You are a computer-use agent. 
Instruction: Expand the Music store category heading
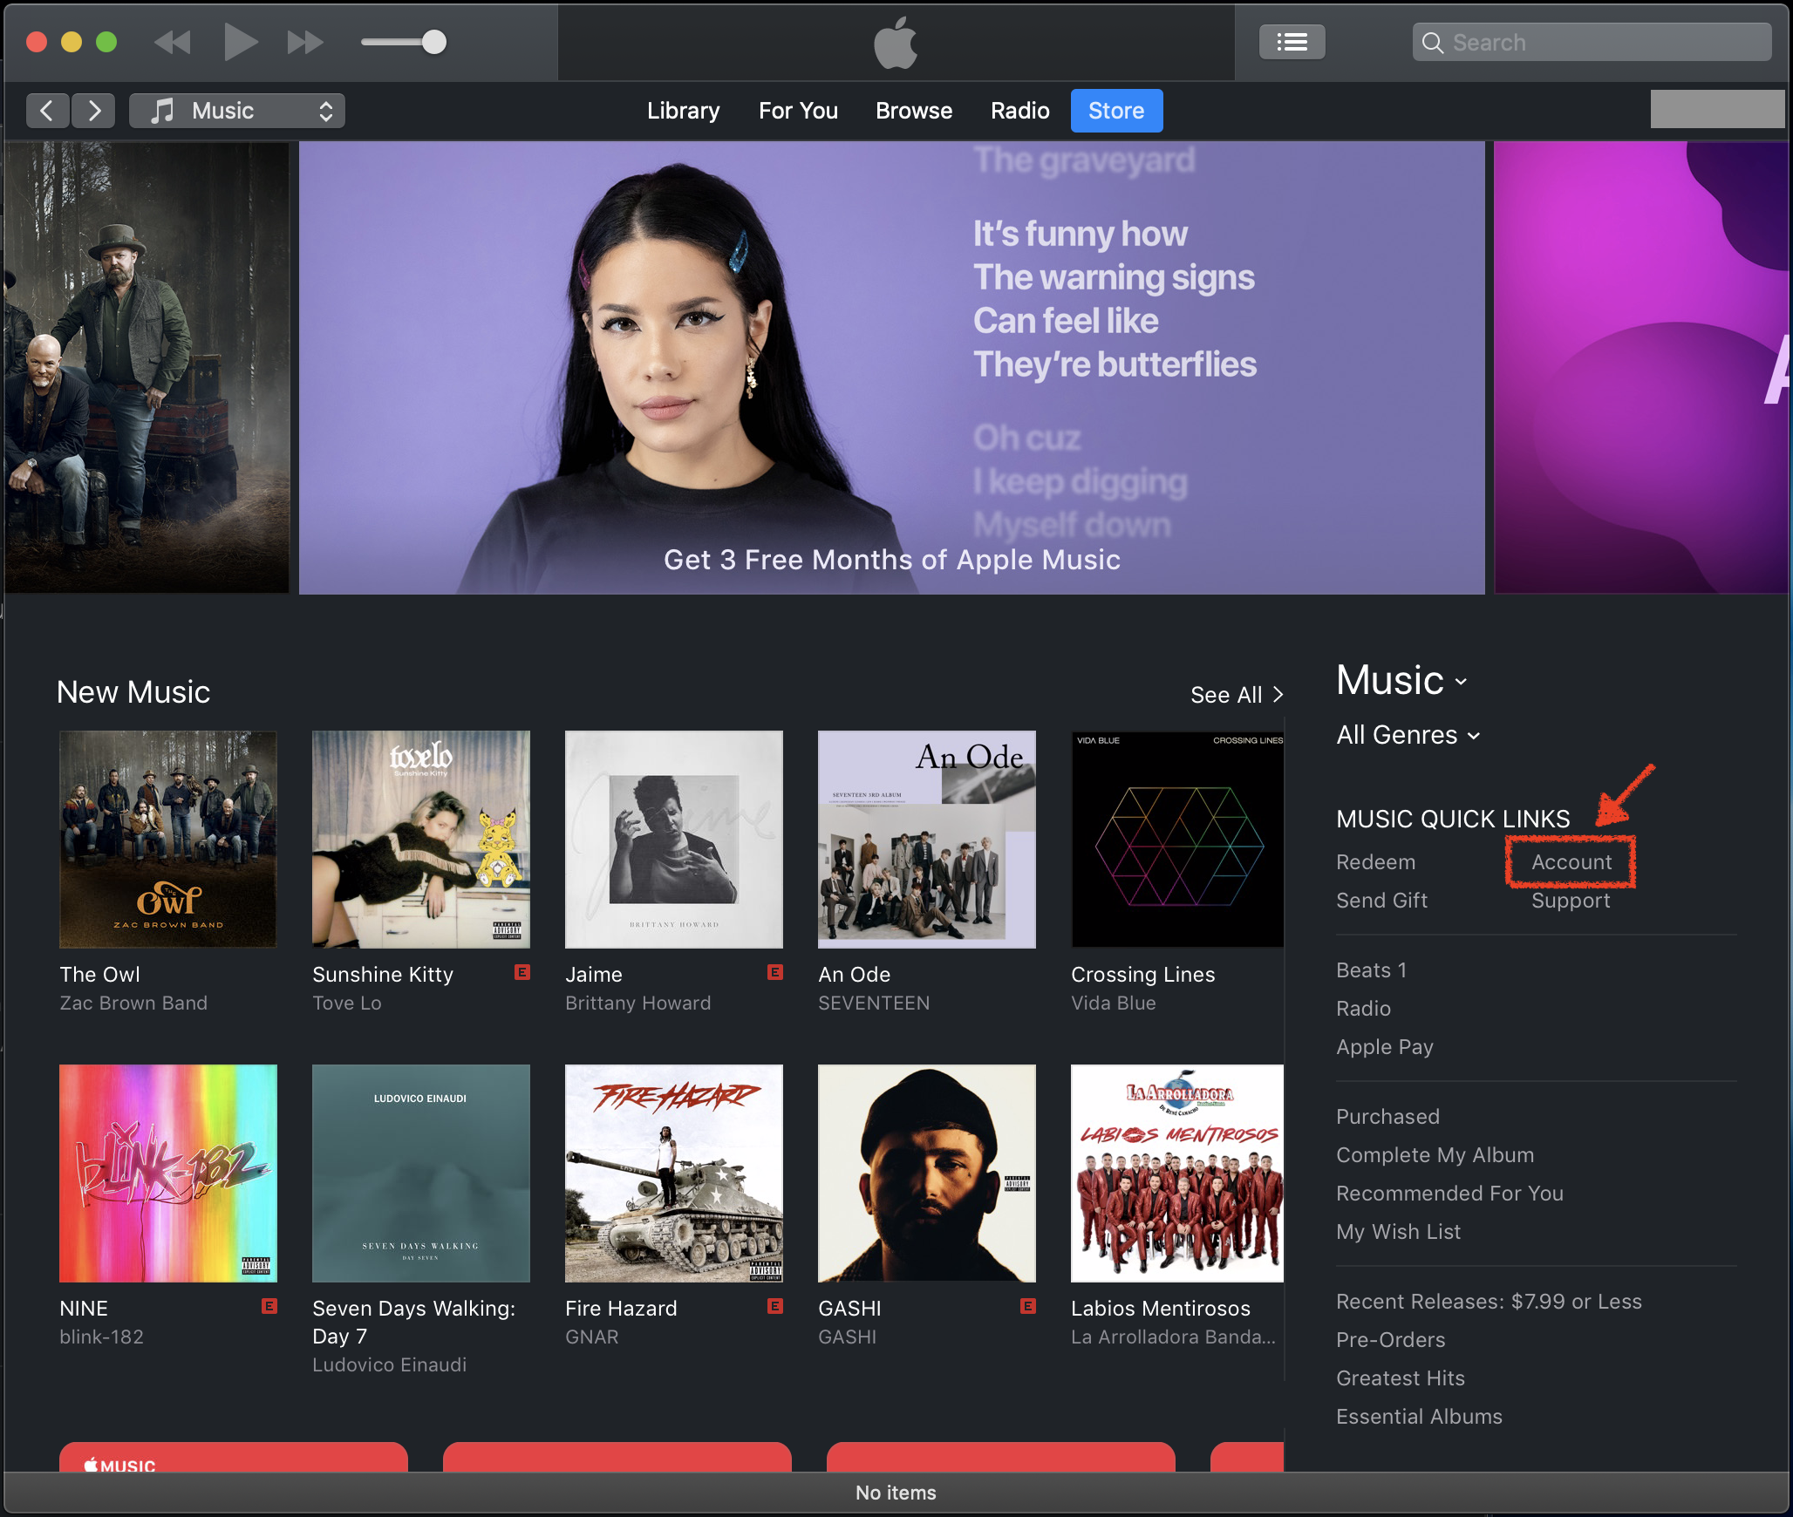tap(1401, 681)
